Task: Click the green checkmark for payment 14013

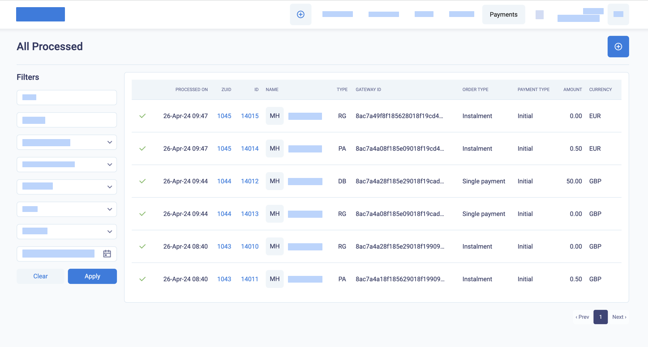Action: click(x=142, y=214)
